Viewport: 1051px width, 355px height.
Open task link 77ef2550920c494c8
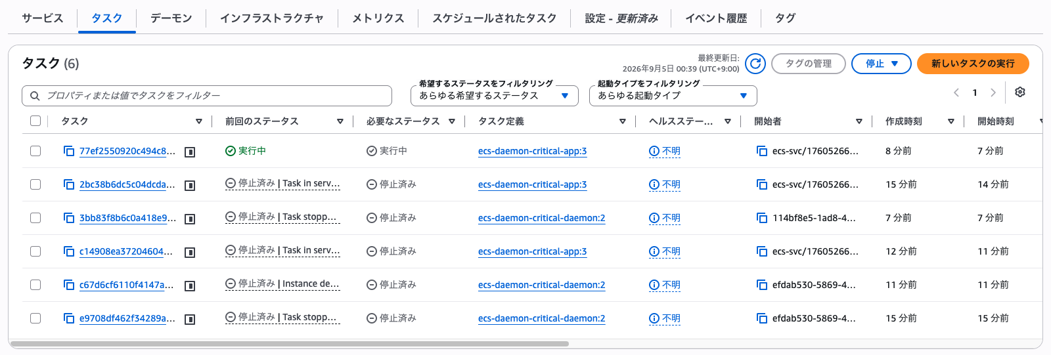127,151
